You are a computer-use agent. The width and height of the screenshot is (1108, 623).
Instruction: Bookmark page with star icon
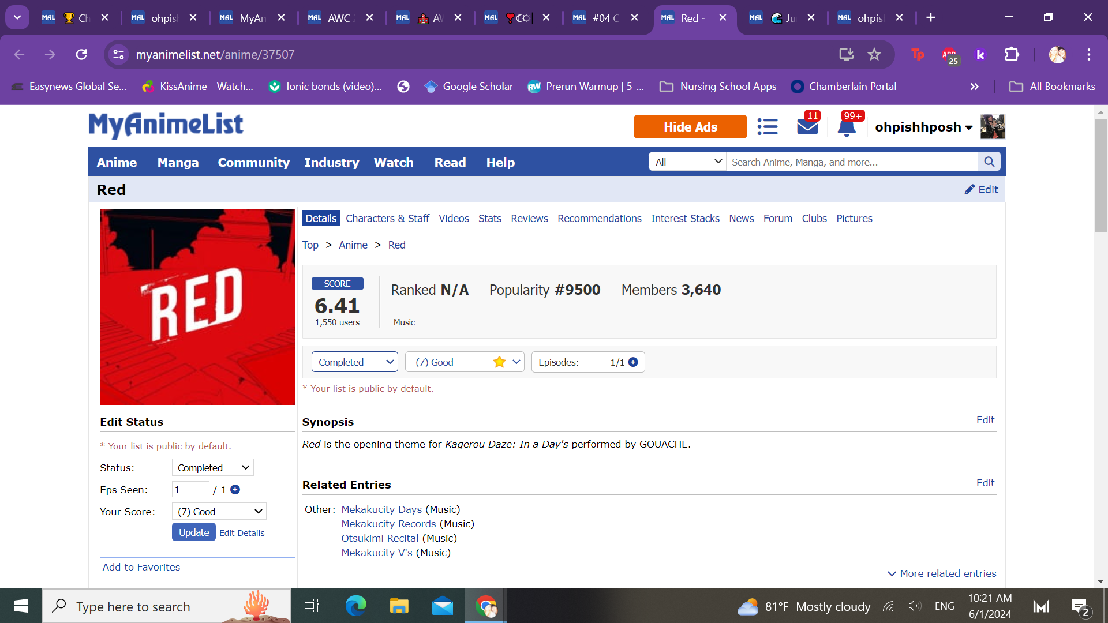(874, 55)
